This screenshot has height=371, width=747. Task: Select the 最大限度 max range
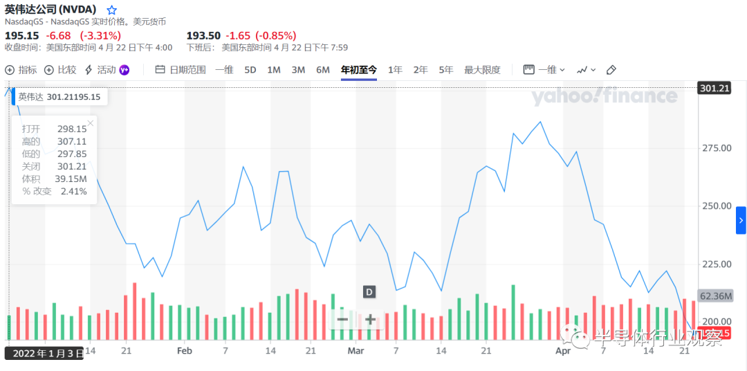click(x=483, y=70)
